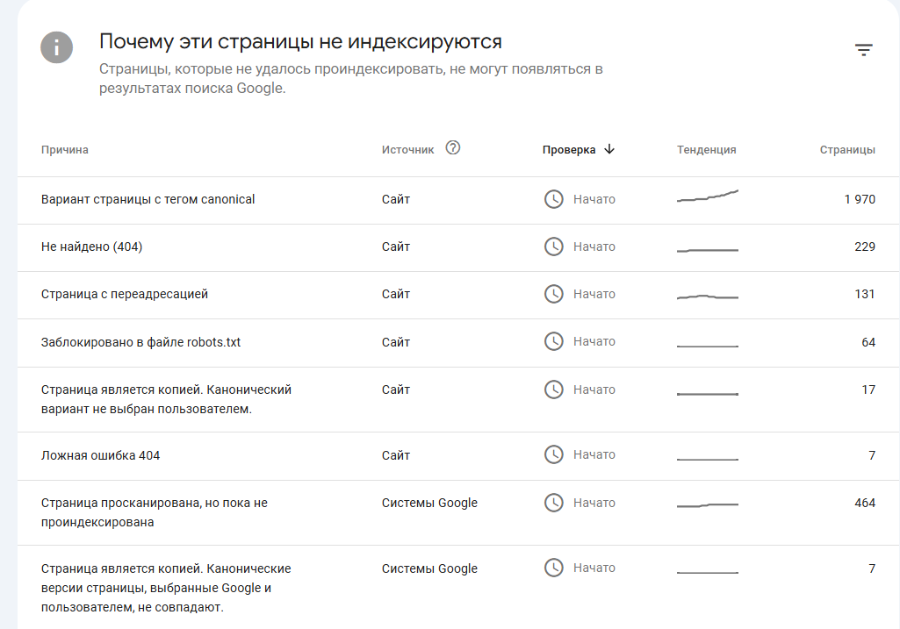Click clock icon in Не найдено (404) row
Screen dimensions: 900x629
[553, 247]
